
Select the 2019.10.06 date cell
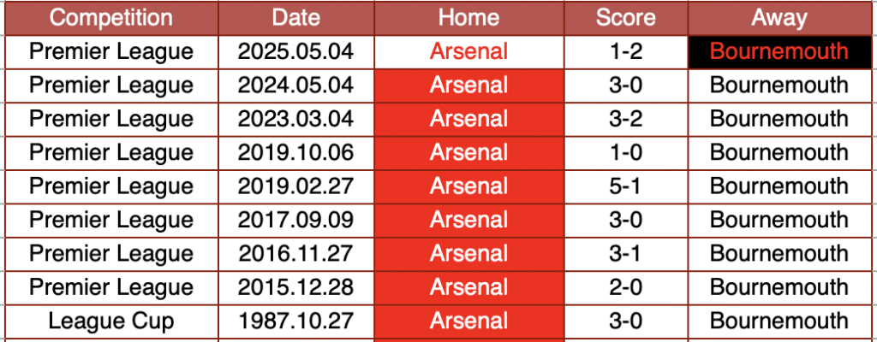295,152
